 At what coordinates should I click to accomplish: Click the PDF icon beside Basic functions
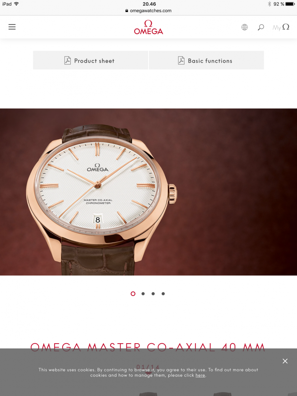point(181,60)
